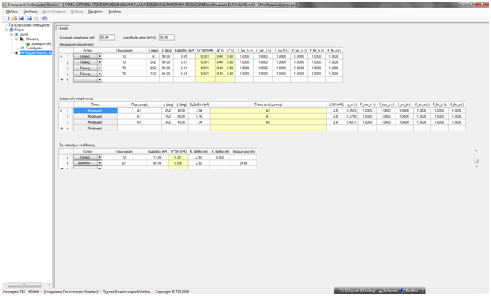Screen dimensions: 491x296
Task: Open type dropdown in opaque surfaces row 1
Action: coord(99,56)
